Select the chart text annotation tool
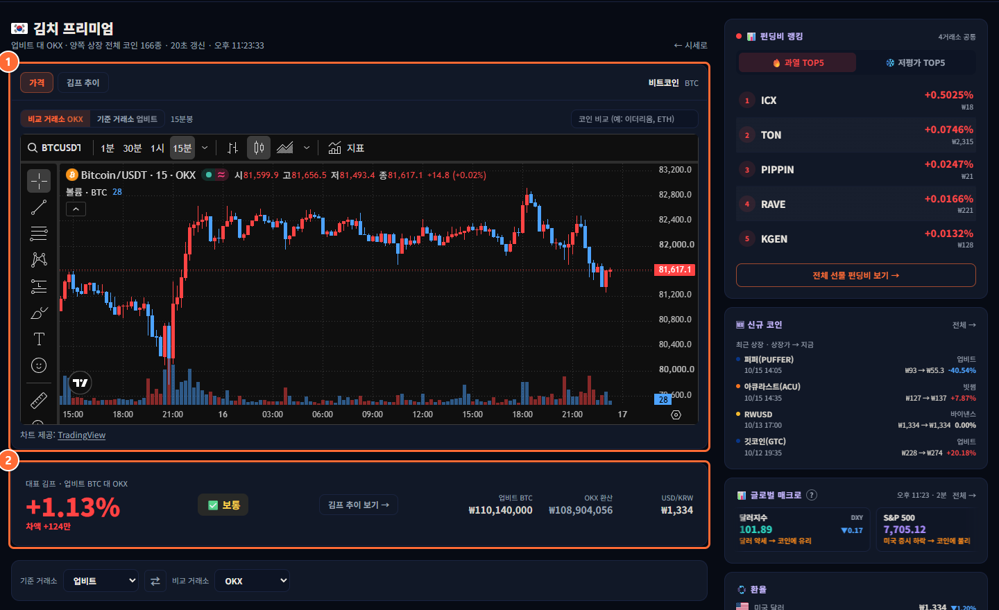This screenshot has width=999, height=610. pos(39,339)
